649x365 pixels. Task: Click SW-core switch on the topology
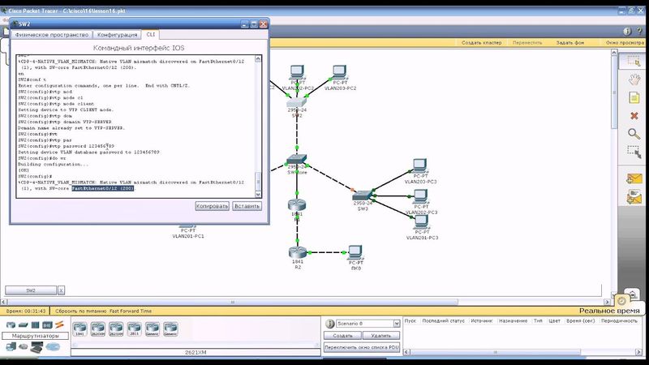pyautogui.click(x=297, y=159)
